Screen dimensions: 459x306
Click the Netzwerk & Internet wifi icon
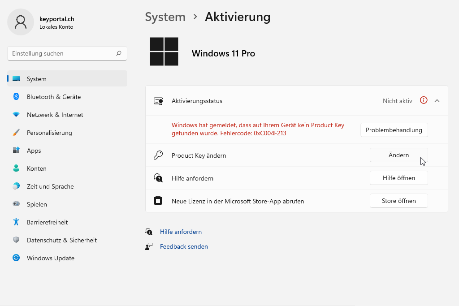click(16, 115)
